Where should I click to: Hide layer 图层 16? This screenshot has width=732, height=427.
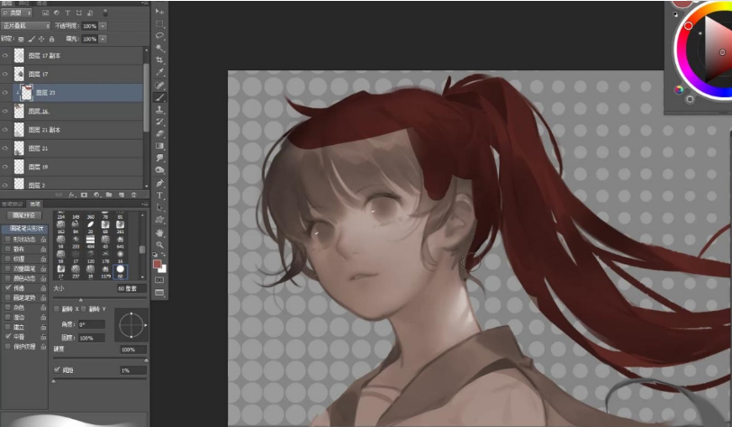(5, 111)
